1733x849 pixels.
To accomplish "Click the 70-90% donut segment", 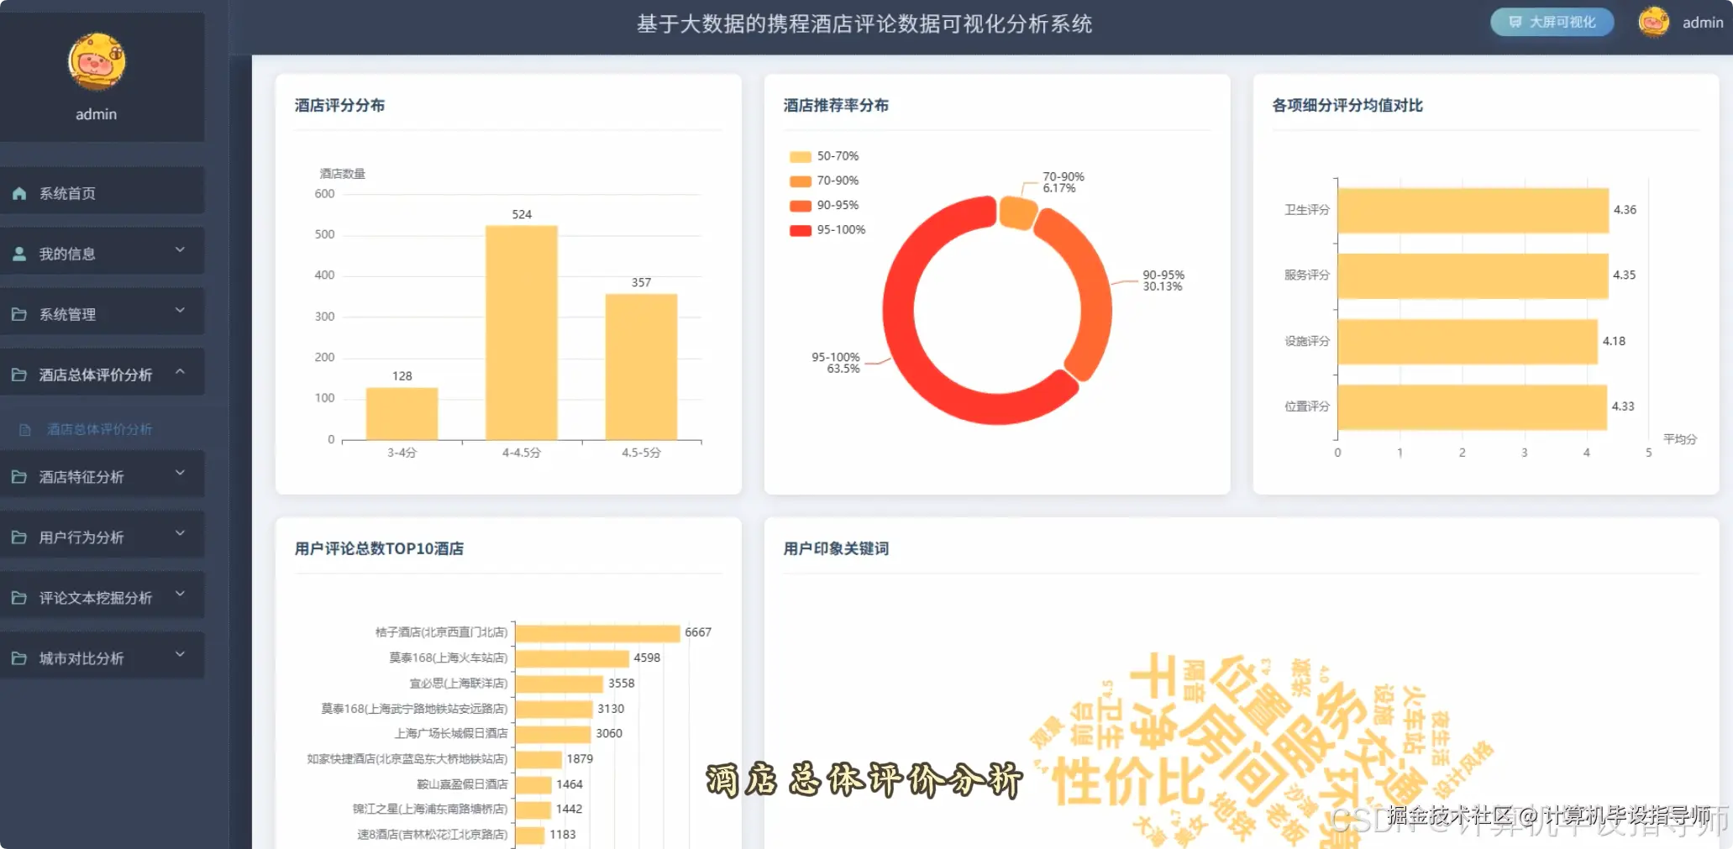I will (x=1017, y=212).
